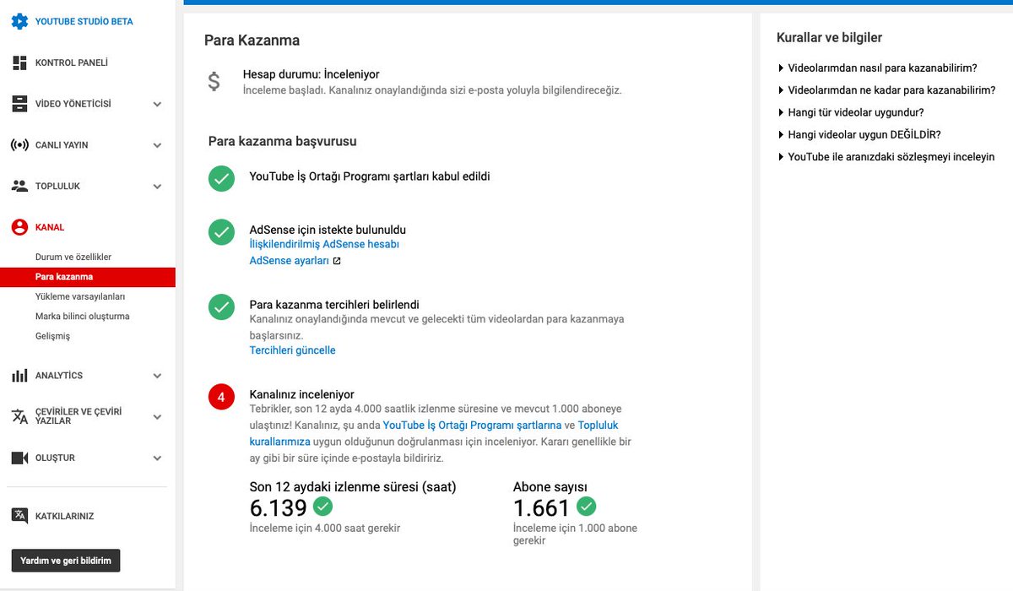1013x591 pixels.
Task: Open the KATKILARINIZ menu label
Action: point(64,516)
